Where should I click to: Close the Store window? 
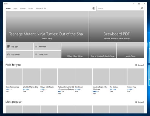(x=144, y=4)
